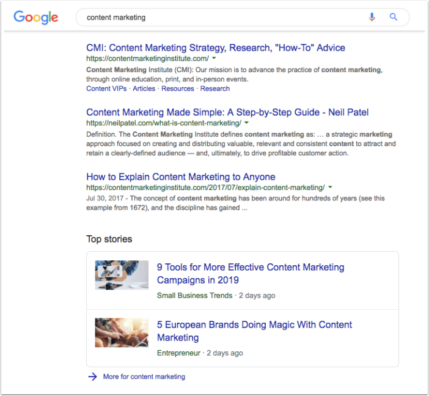429x396 pixels.
Task: Open Content Marketing Made Simple Neil Patel result
Action: click(x=227, y=112)
